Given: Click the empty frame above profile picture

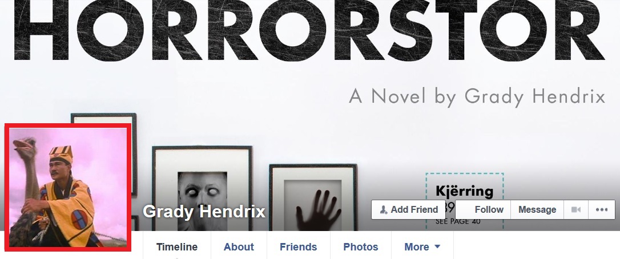Looking at the screenshot, I should [104, 118].
